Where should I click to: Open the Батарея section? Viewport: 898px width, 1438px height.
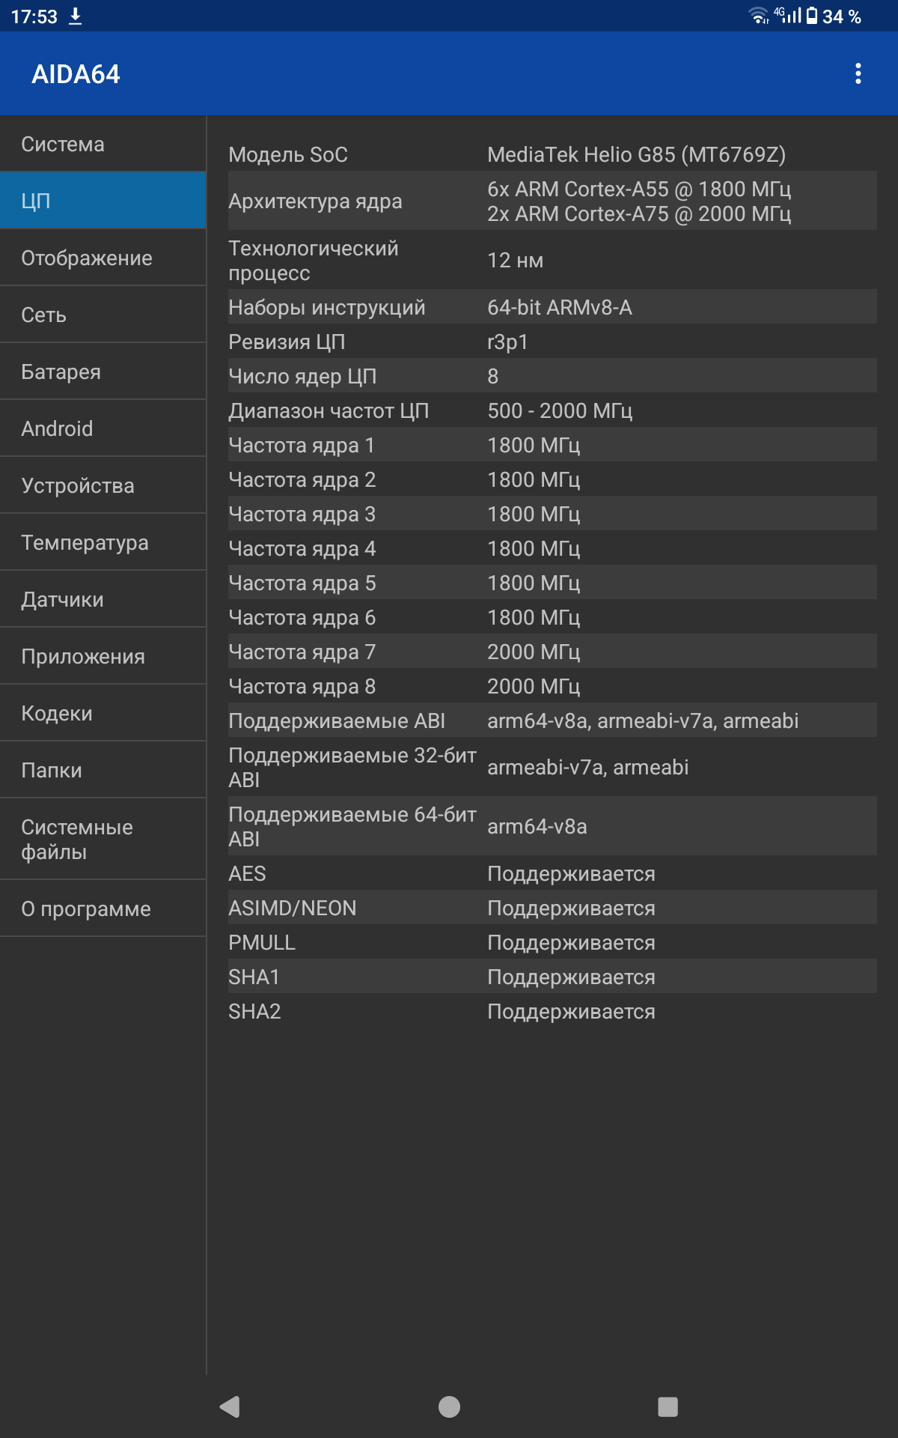103,371
